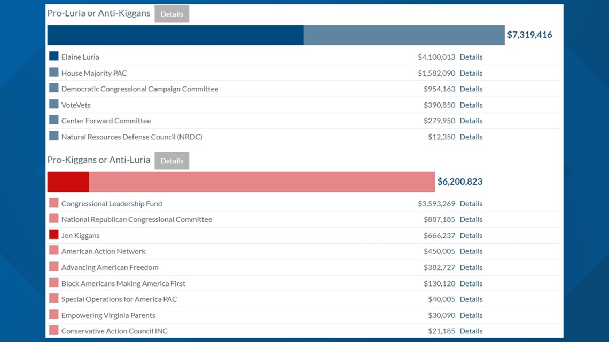Viewport: 609px width, 342px height.
Task: Select the $887,185 amount
Action: (439, 219)
